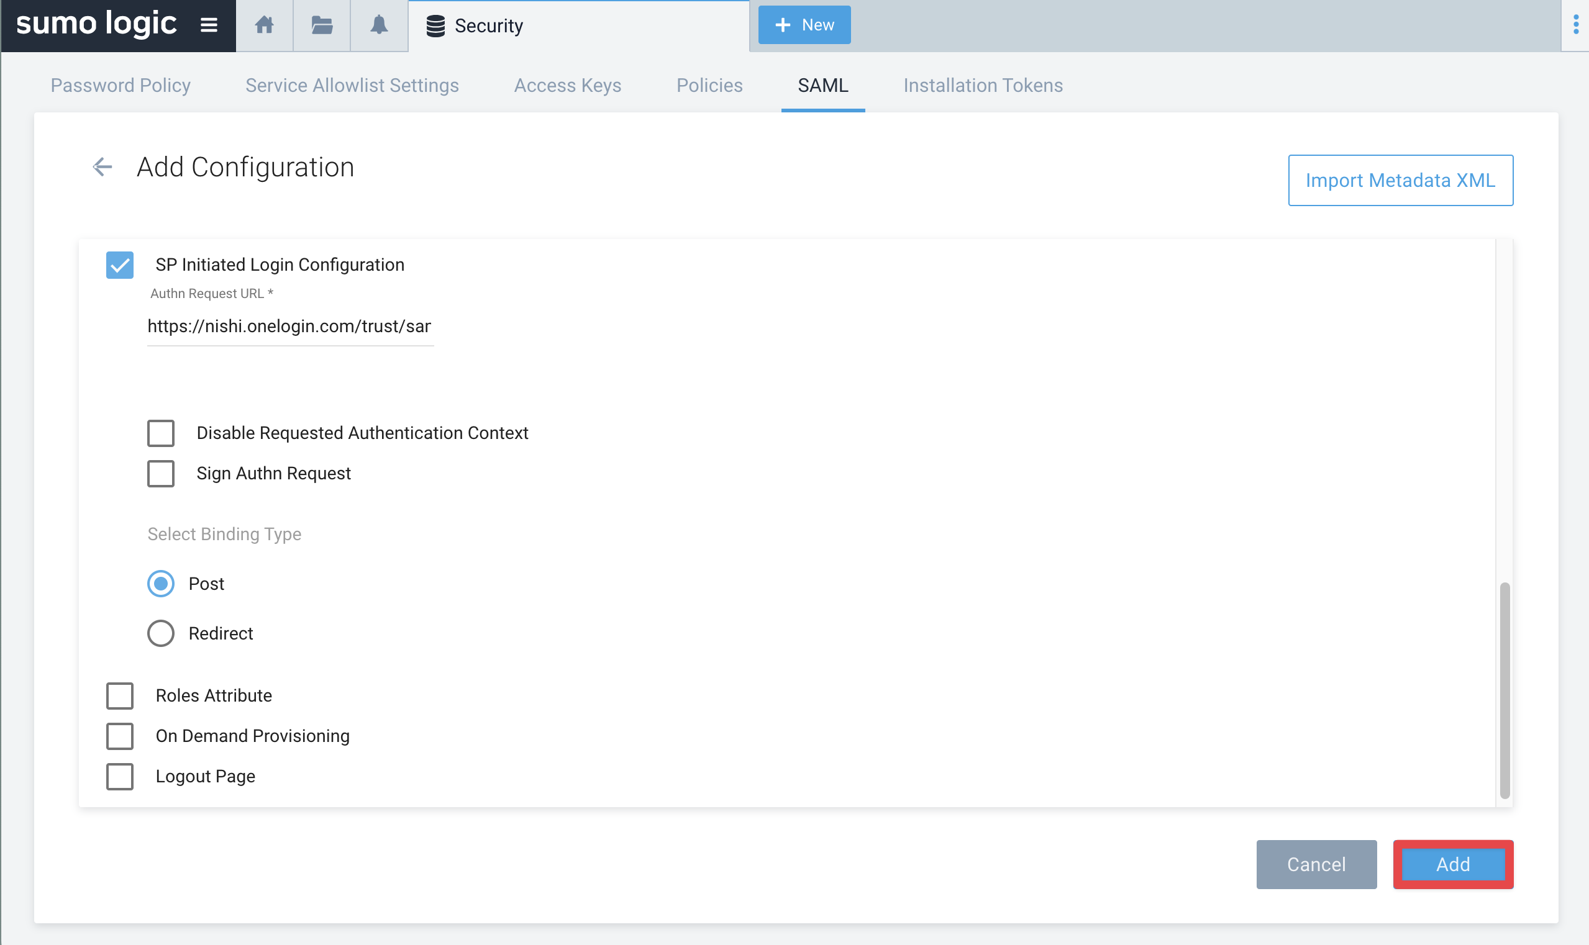
Task: Check On Demand Provisioning
Action: pyautogui.click(x=120, y=736)
